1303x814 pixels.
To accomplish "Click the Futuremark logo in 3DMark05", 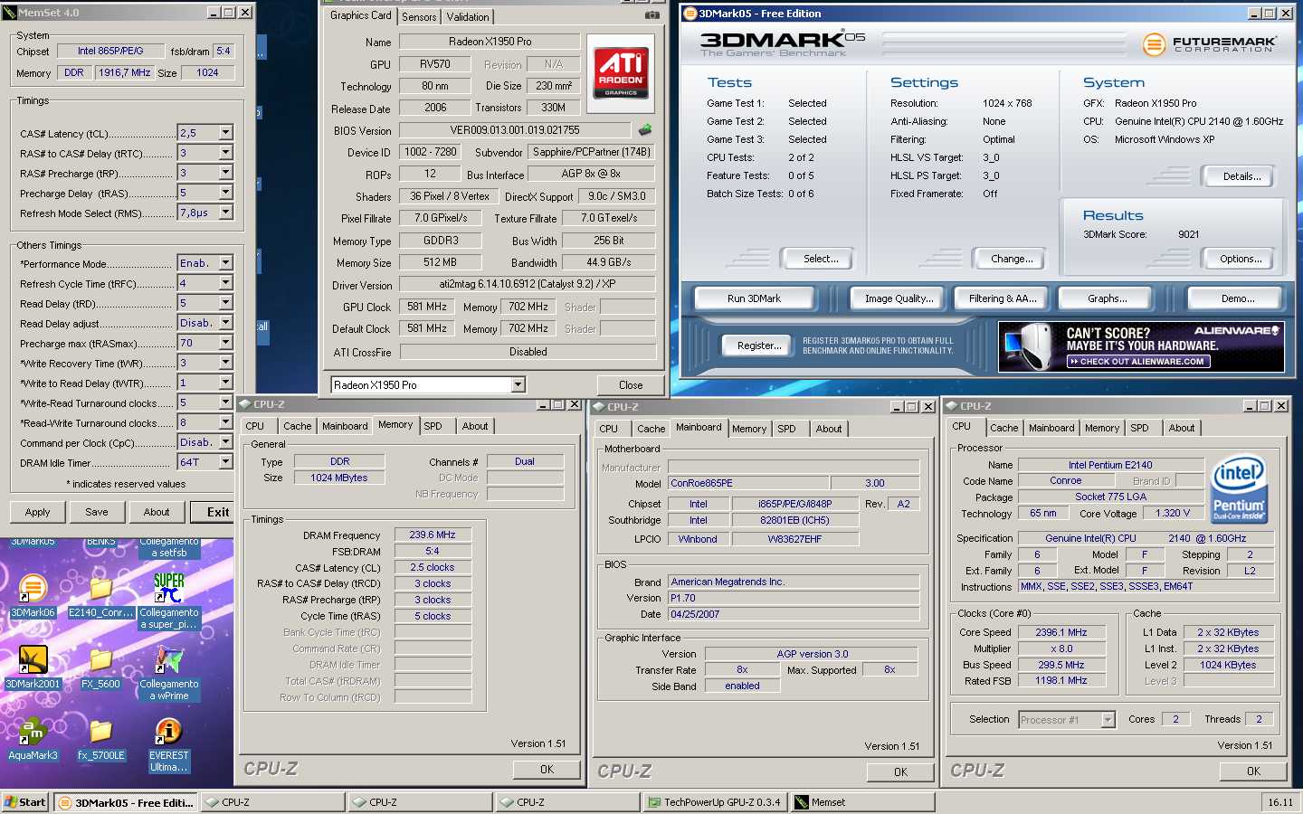I will point(1210,43).
